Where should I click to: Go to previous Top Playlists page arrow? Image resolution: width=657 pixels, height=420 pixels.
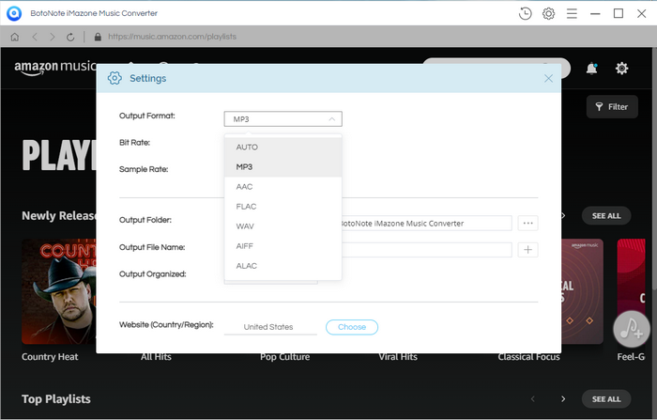click(x=532, y=399)
